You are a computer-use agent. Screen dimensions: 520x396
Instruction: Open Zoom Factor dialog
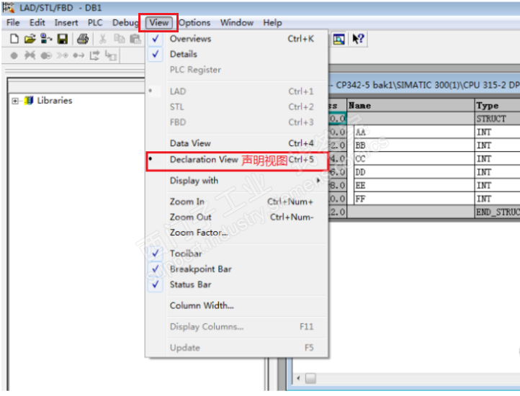[237, 233]
